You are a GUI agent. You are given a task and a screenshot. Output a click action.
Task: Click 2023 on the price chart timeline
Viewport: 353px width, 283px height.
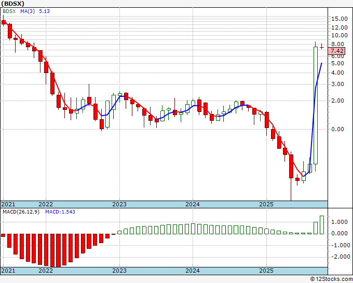pos(119,204)
